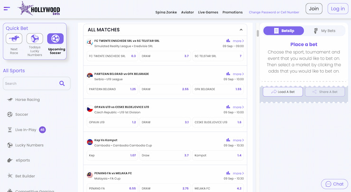Open Bet Builder in the sidebar

pyautogui.click(x=25, y=176)
